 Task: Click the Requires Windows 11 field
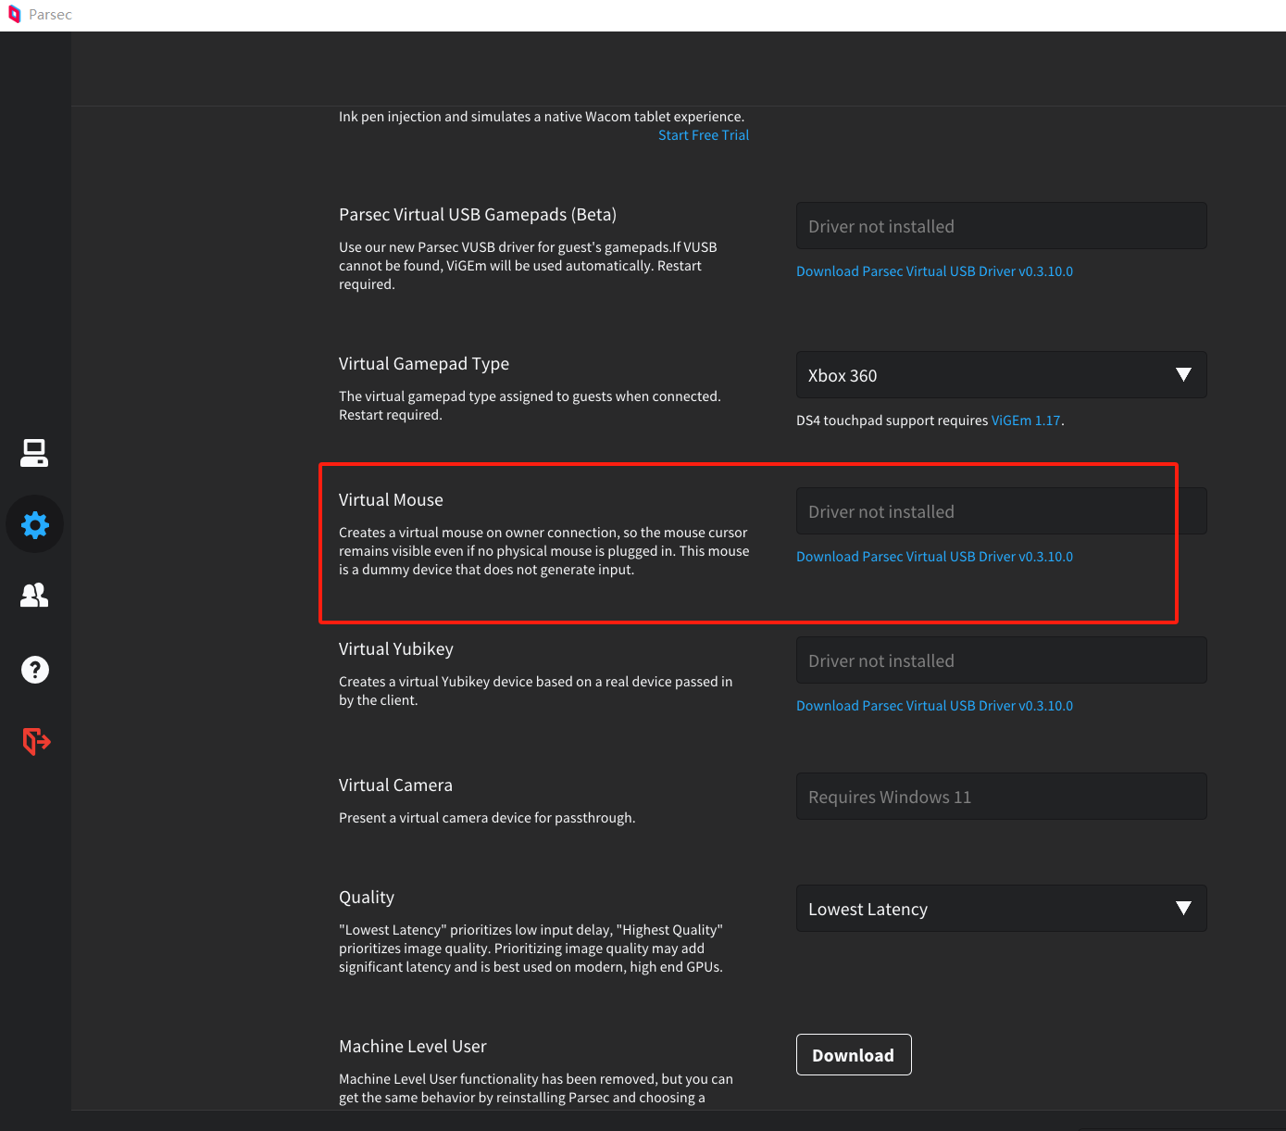click(x=1001, y=797)
